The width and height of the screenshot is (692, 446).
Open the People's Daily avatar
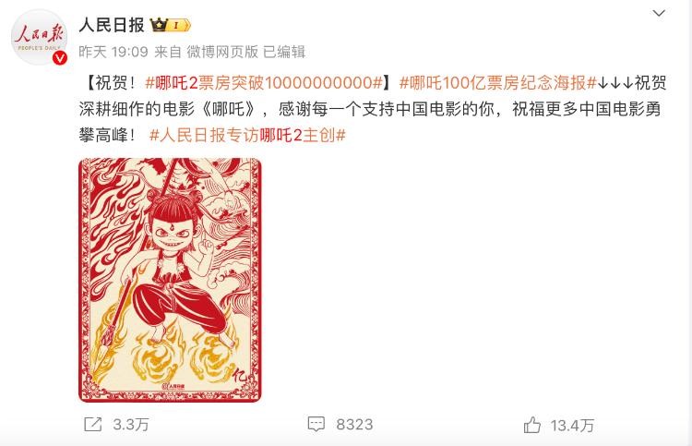point(40,38)
